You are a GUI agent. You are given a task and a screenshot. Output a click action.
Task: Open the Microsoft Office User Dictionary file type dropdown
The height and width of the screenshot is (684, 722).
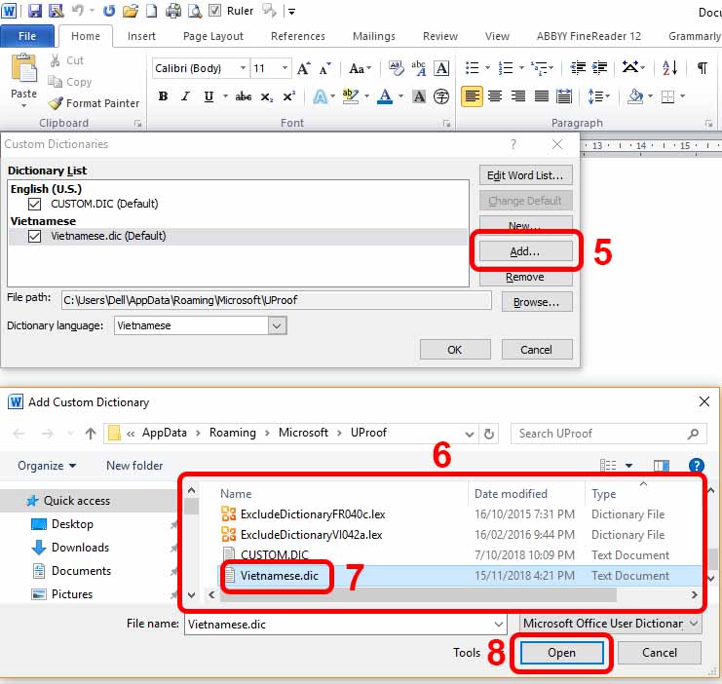(x=611, y=624)
